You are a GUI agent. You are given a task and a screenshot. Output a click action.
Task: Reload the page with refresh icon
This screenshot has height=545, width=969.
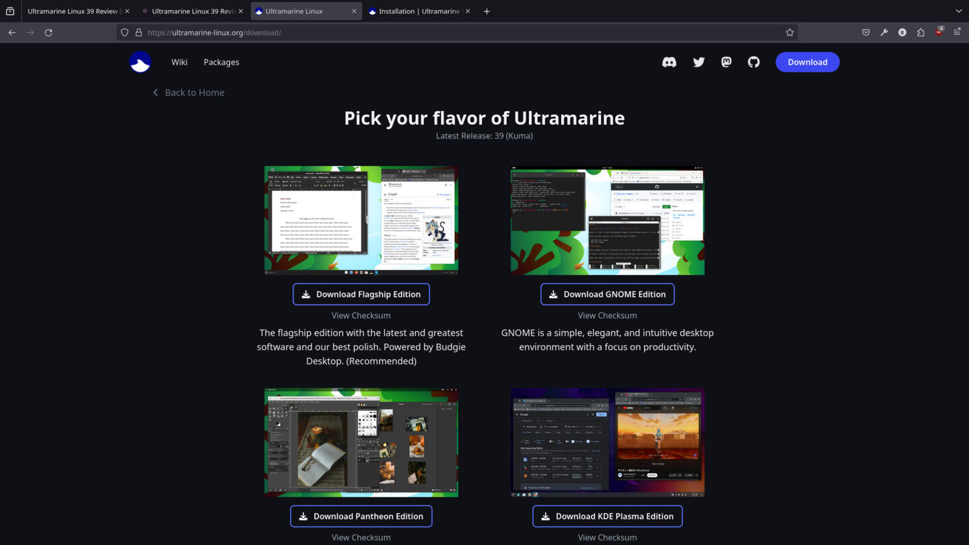48,32
